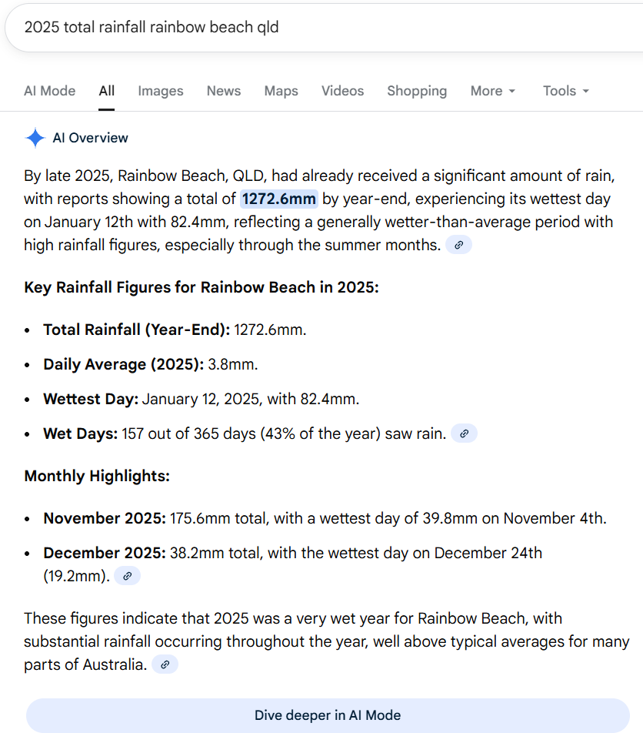
Task: Click the AI Overview label text
Action: pos(90,139)
